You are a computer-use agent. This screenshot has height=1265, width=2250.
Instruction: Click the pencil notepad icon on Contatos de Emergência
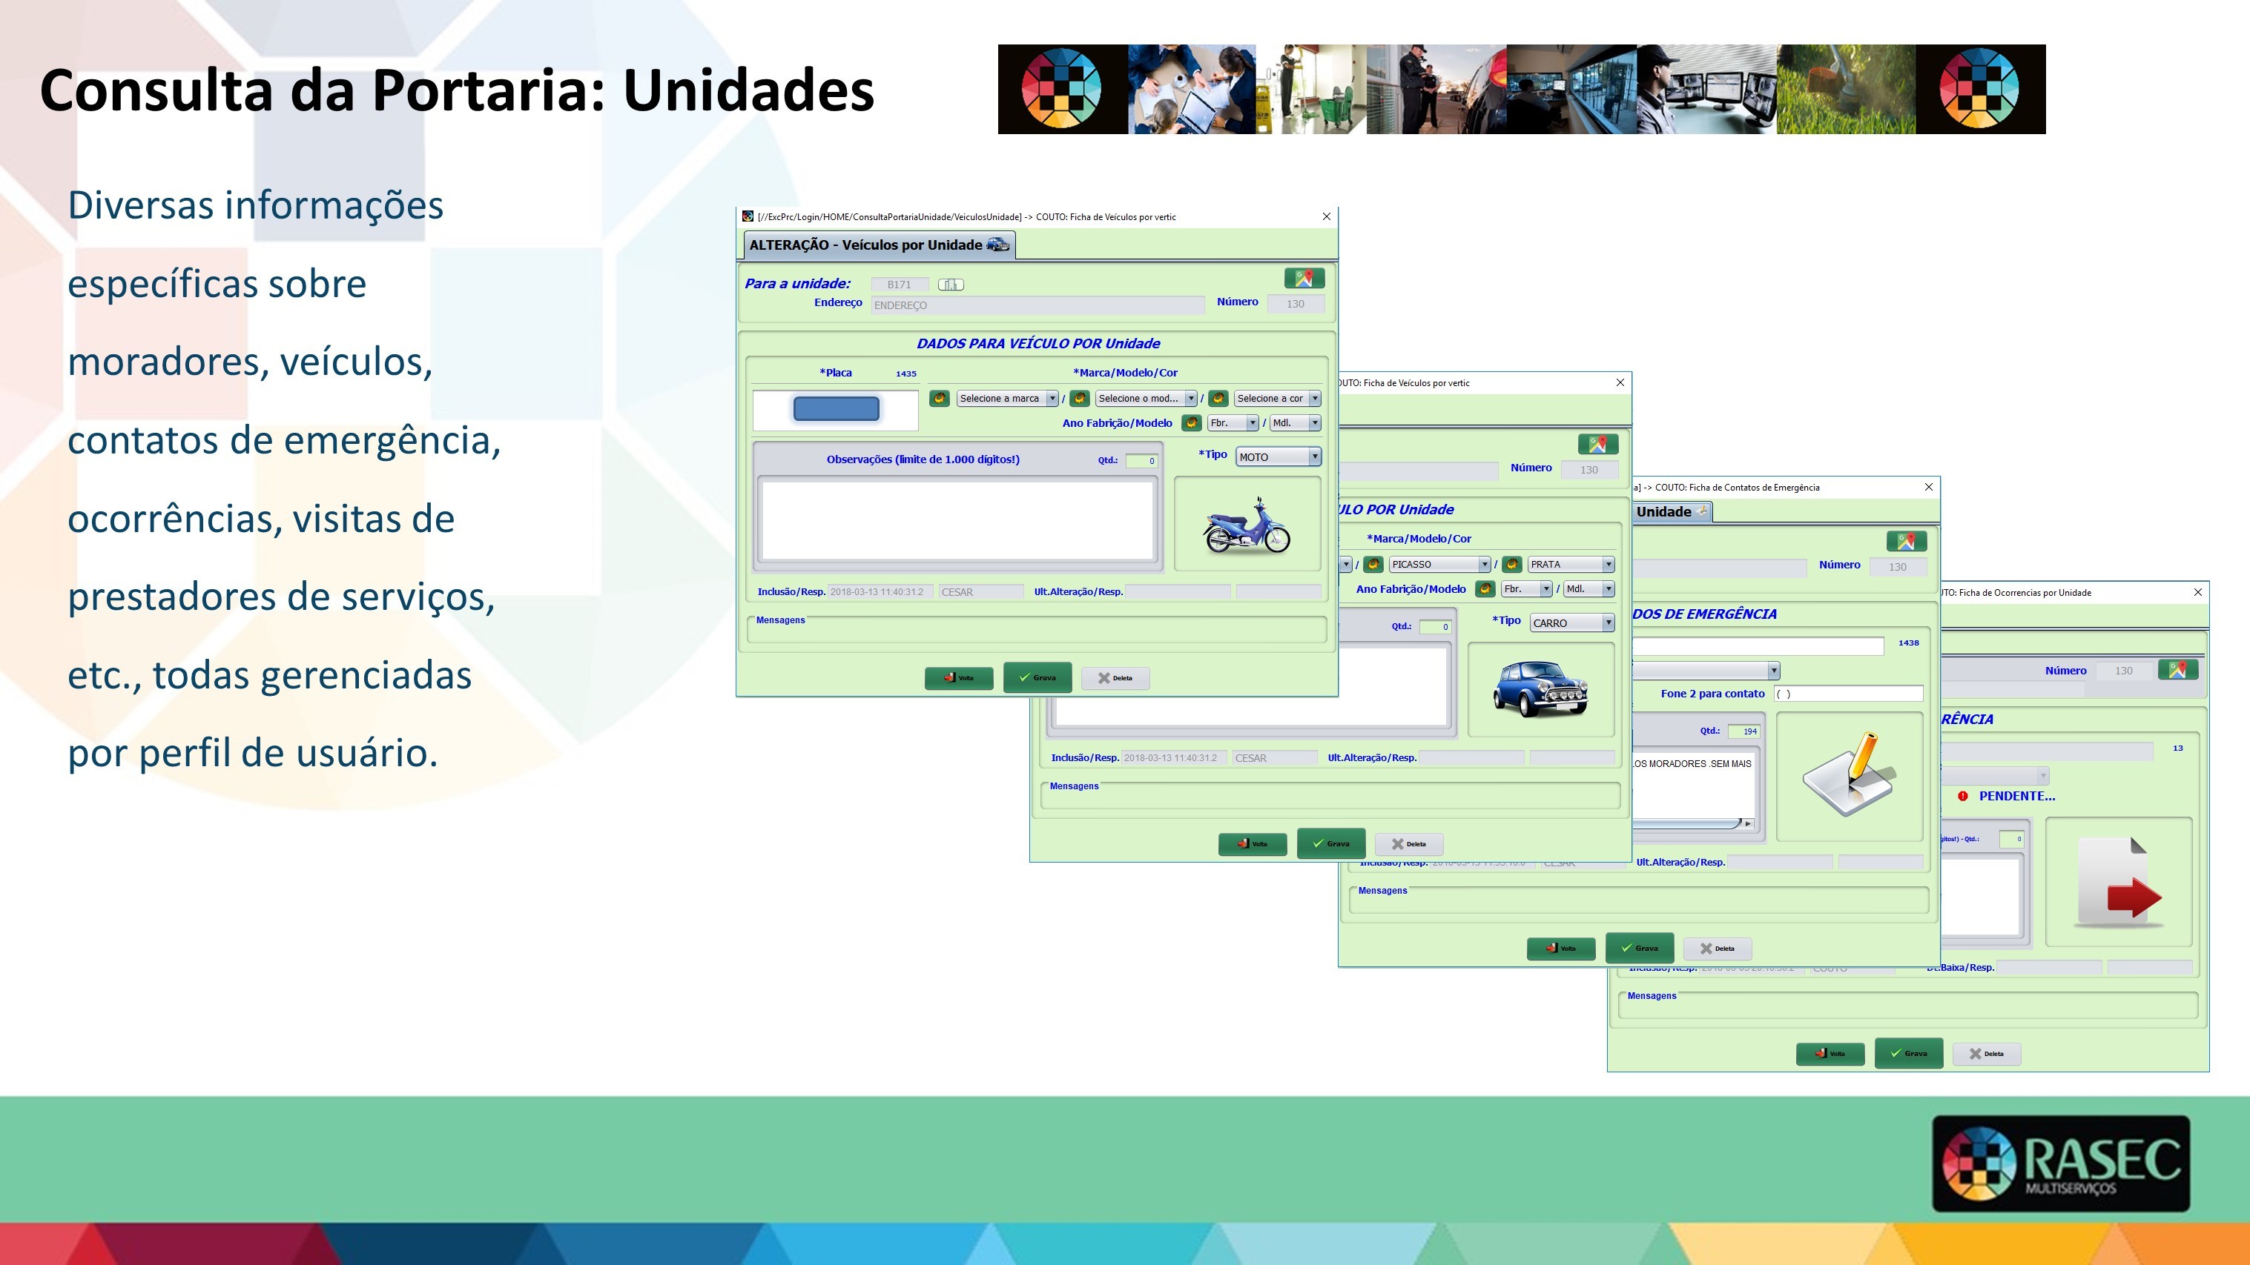tap(1849, 775)
